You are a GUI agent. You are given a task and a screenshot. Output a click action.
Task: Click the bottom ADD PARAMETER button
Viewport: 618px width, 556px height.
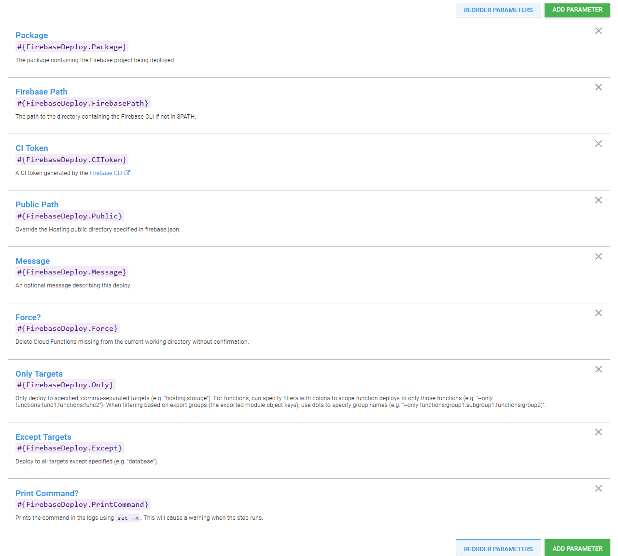click(577, 548)
